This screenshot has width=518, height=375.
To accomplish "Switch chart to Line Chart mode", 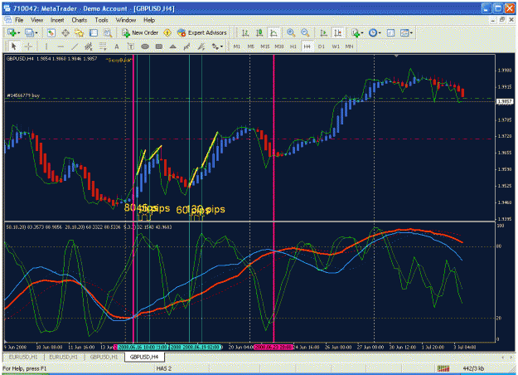I will pyautogui.click(x=274, y=32).
